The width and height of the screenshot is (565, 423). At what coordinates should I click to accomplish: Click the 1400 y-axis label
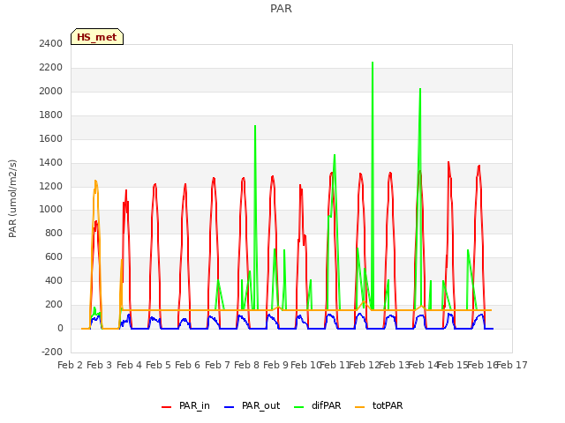[51, 162]
